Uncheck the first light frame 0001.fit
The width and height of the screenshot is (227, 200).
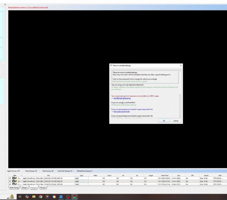(10, 178)
